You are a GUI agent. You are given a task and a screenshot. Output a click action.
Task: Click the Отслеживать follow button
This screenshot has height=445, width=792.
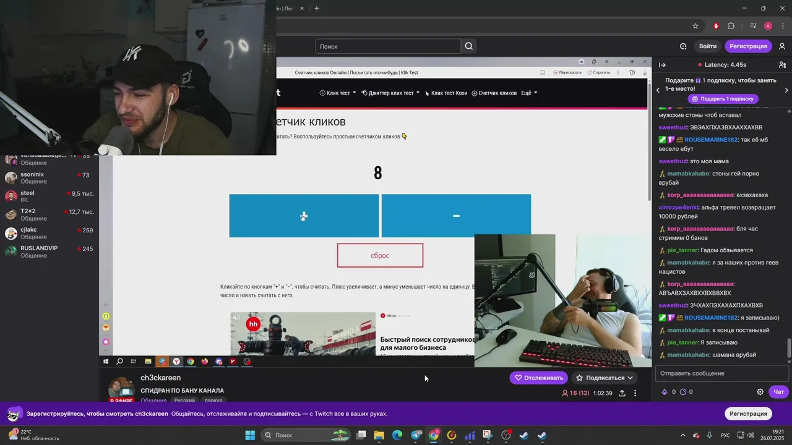538,378
